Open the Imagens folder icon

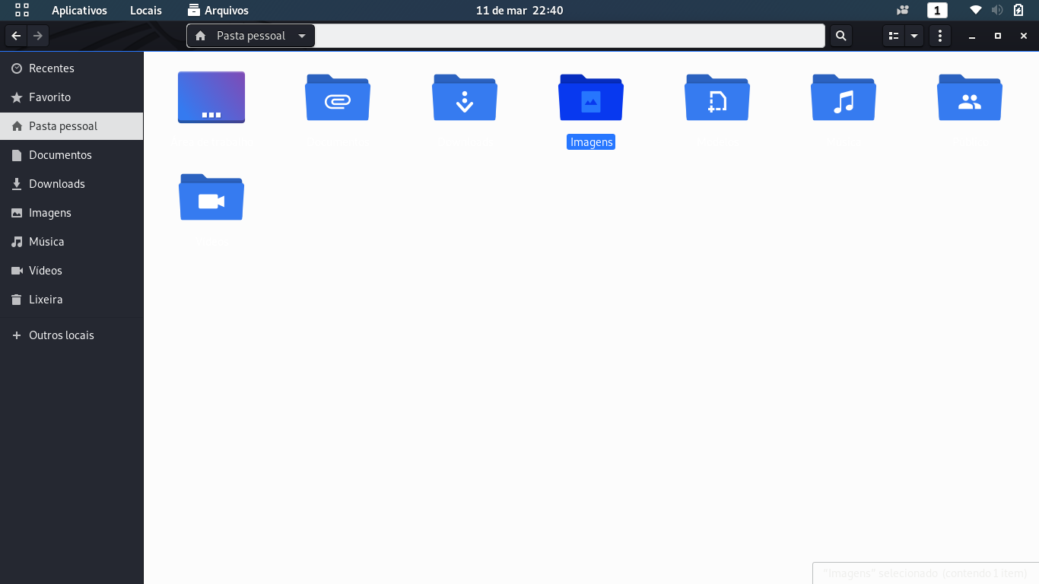(591, 97)
